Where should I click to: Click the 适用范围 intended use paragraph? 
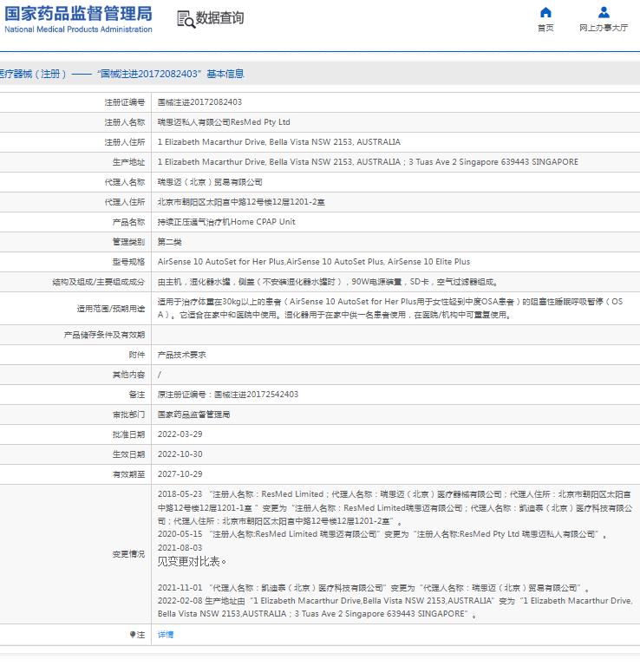[390, 309]
